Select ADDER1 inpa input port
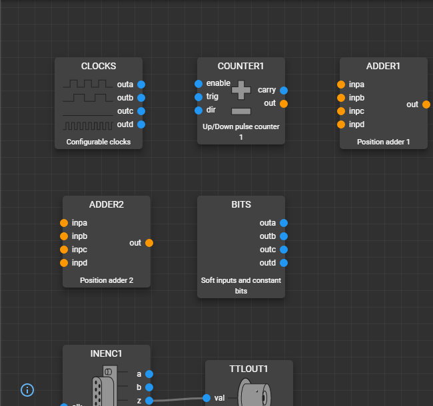The width and height of the screenshot is (433, 406). (x=341, y=85)
